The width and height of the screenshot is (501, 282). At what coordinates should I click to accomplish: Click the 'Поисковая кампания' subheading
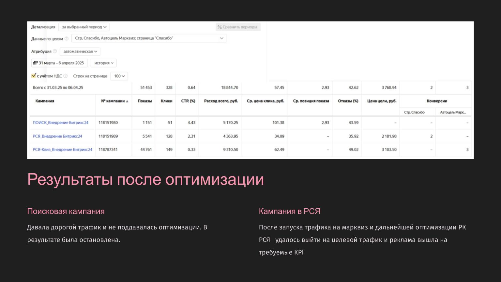[x=66, y=211]
